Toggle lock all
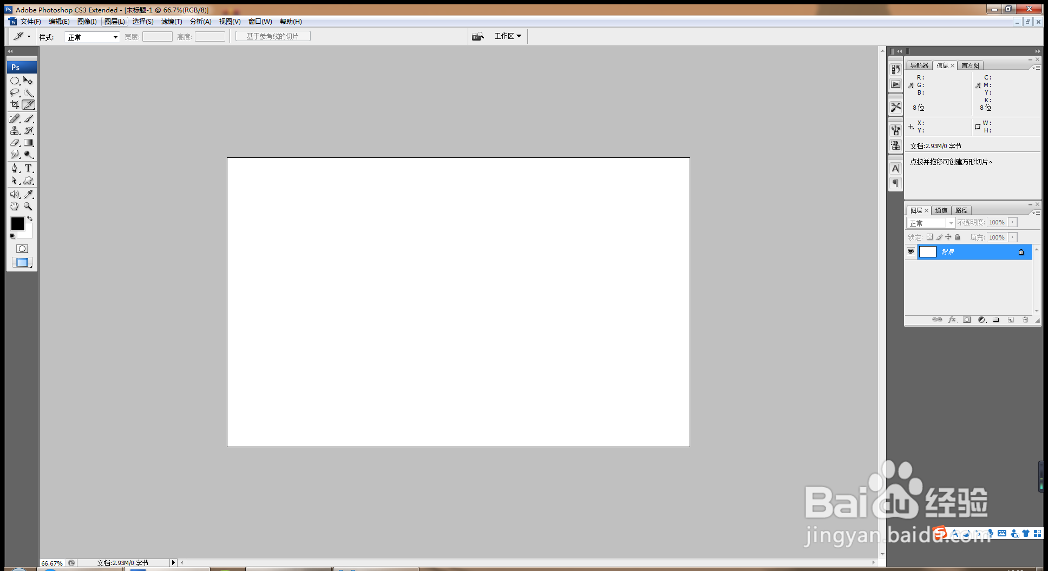Image resolution: width=1048 pixels, height=571 pixels. point(958,237)
